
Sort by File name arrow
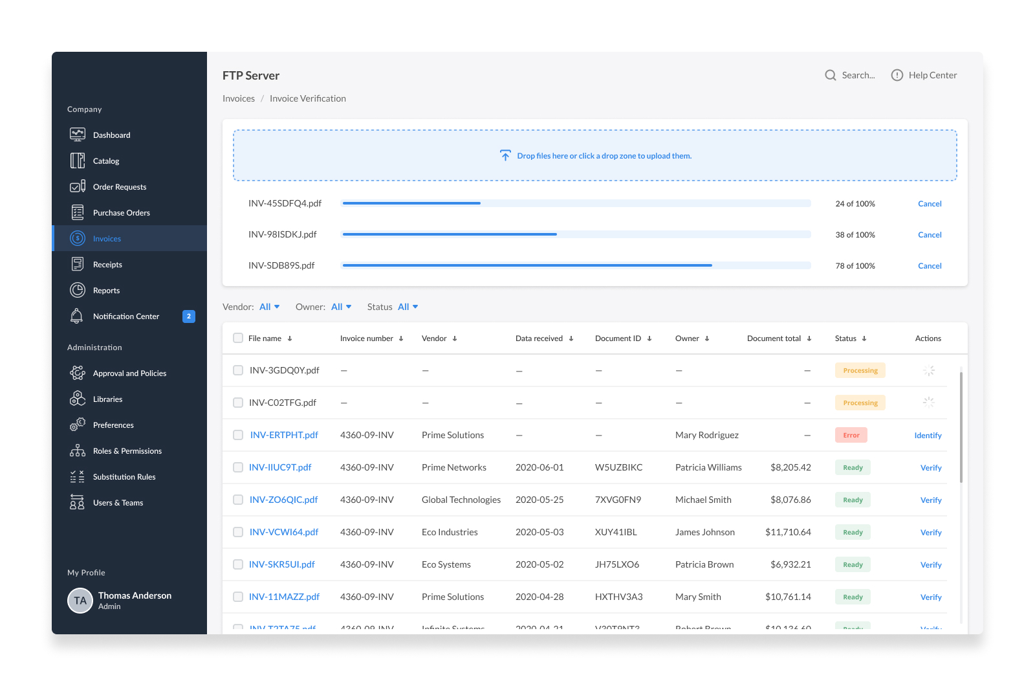tap(290, 338)
